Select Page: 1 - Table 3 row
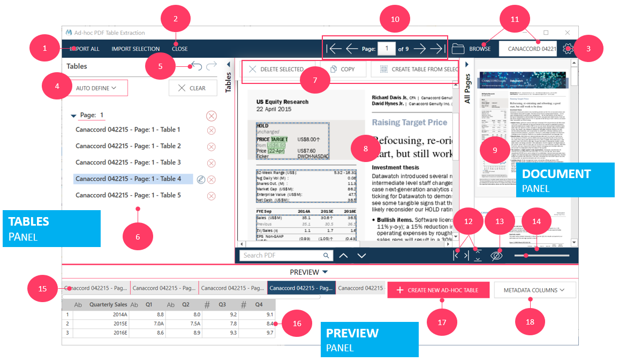This screenshot has width=619, height=362. (128, 163)
